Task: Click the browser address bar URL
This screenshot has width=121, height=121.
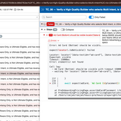Action: (x=61, y=3)
